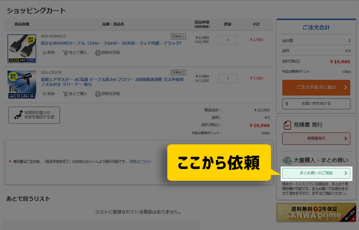
Task: Click product code 200-CD079
Action: point(51,73)
